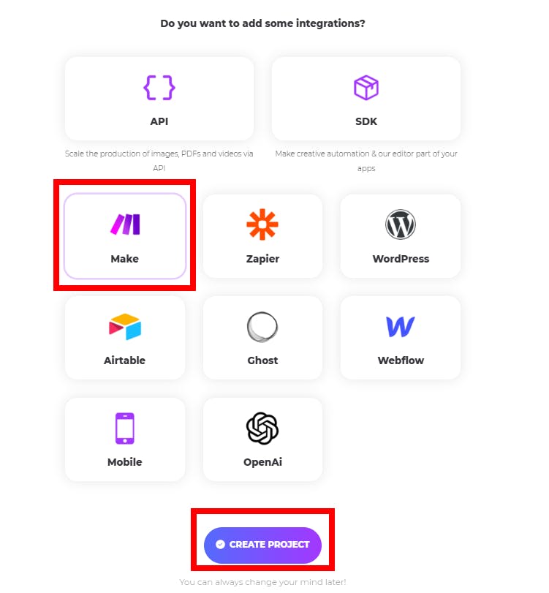The width and height of the screenshot is (549, 593).
Task: Enable the Airtable integration card
Action: [125, 338]
